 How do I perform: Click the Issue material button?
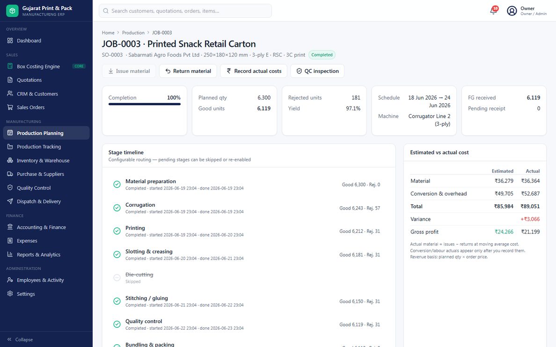129,71
